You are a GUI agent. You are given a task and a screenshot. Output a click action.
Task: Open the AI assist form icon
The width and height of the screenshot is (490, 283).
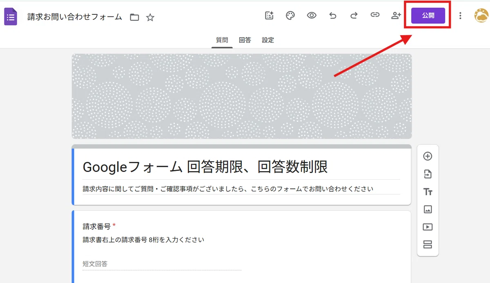pos(269,16)
